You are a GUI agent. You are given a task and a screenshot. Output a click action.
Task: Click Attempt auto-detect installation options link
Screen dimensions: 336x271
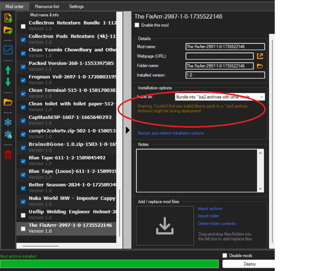pyautogui.click(x=170, y=133)
